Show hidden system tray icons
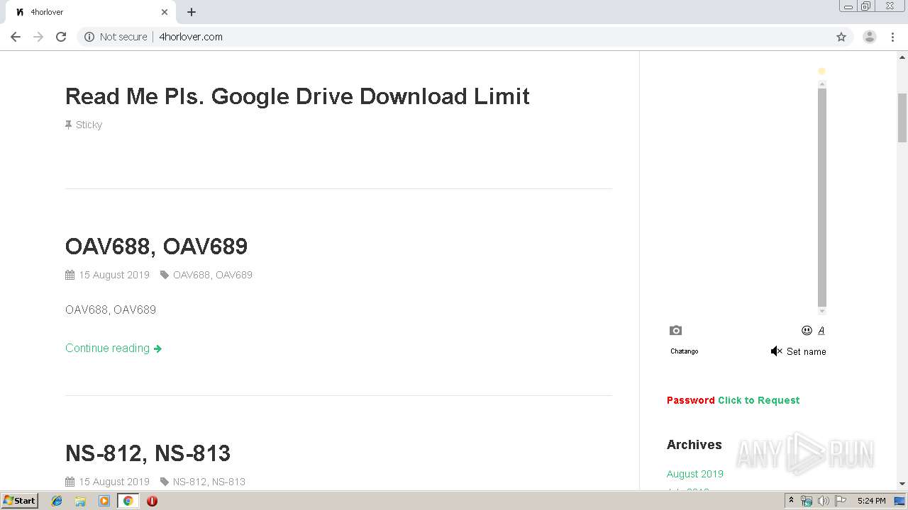Image resolution: width=908 pixels, height=510 pixels. pos(791,501)
